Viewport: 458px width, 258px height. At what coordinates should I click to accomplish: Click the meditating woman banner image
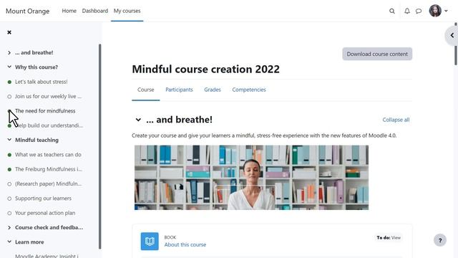pos(251,178)
